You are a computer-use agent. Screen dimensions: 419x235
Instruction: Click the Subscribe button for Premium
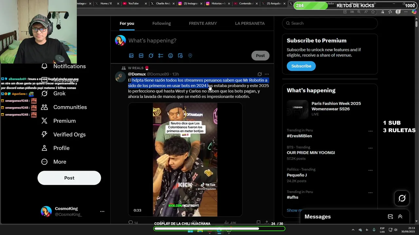tap(301, 66)
